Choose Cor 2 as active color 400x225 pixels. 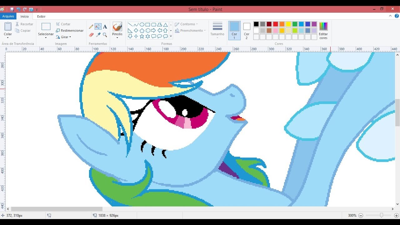pos(247,31)
